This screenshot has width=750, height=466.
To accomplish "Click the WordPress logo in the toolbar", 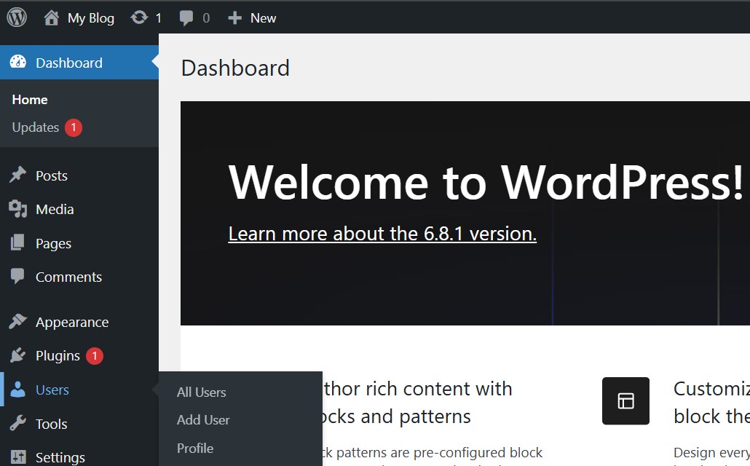I will (16, 17).
